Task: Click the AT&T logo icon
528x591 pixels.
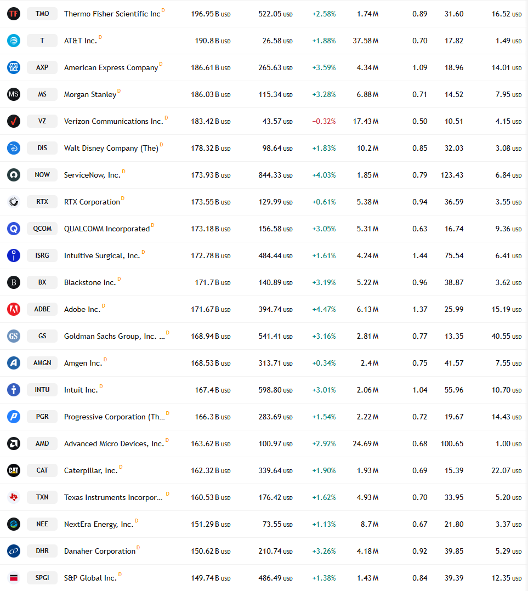Action: (x=14, y=41)
